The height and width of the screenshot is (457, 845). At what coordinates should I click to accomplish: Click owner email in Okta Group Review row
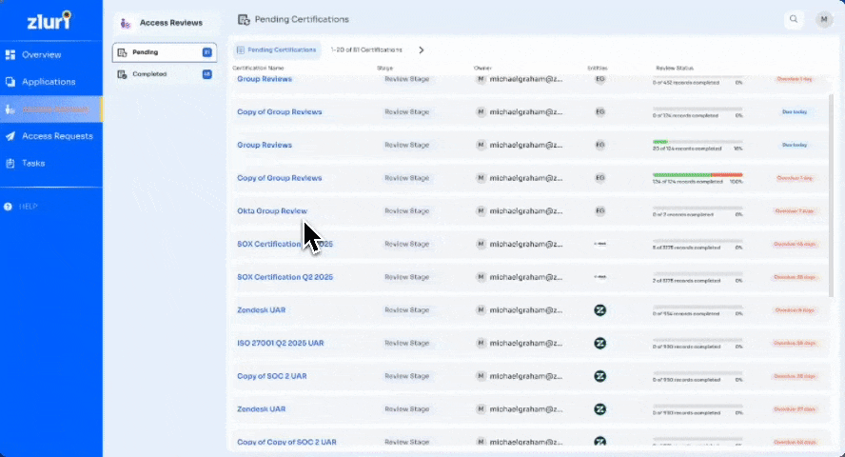coord(526,210)
